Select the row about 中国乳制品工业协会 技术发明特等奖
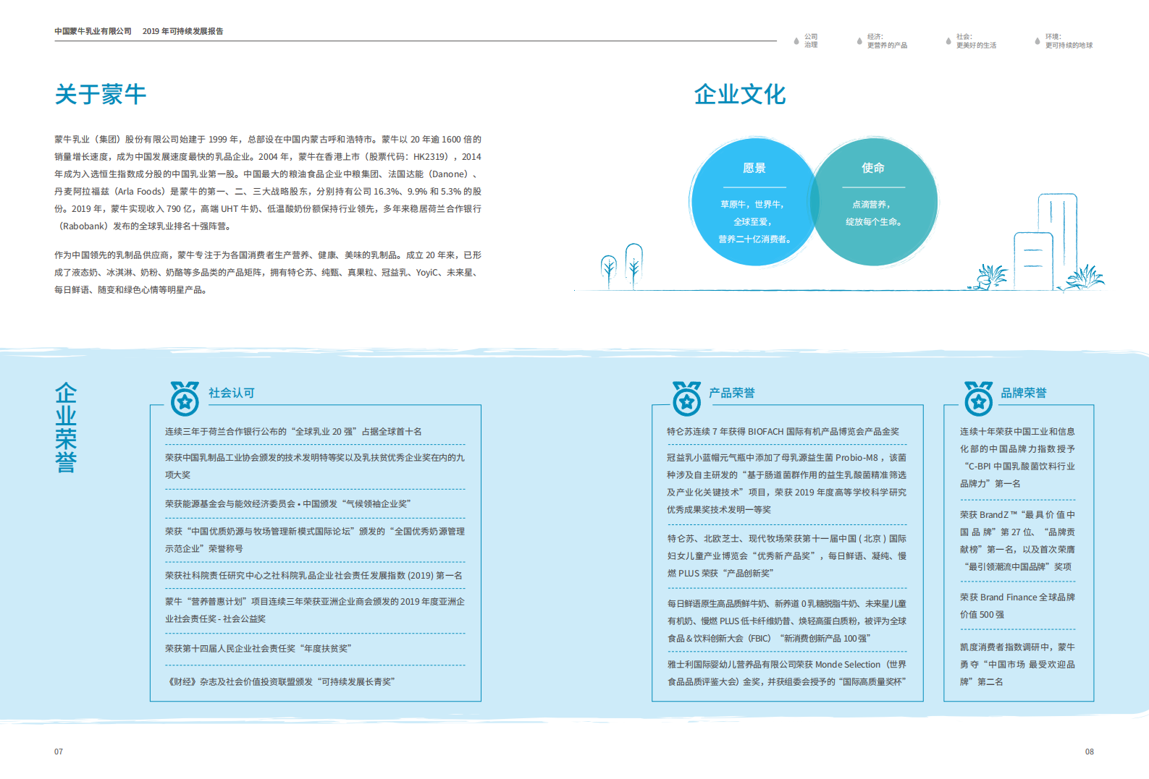 point(315,467)
